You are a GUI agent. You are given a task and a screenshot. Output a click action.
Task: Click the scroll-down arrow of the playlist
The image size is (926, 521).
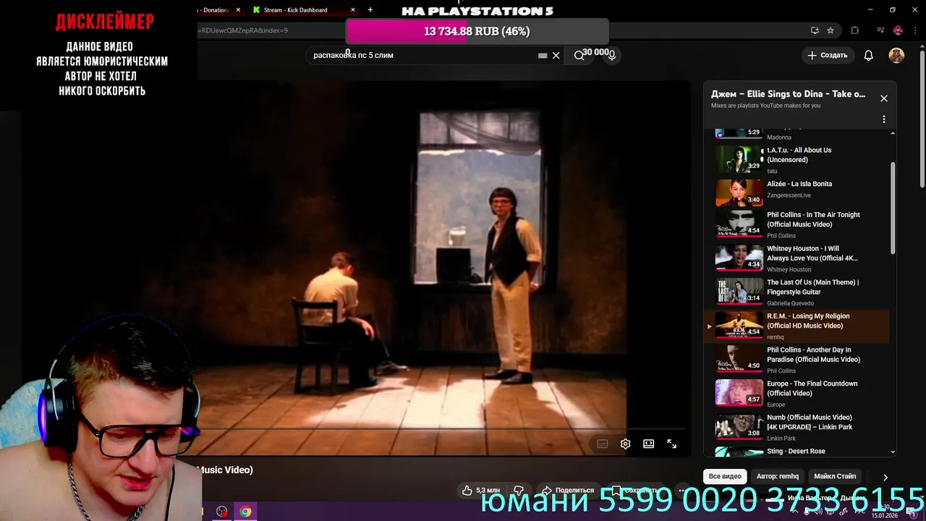[x=893, y=452]
